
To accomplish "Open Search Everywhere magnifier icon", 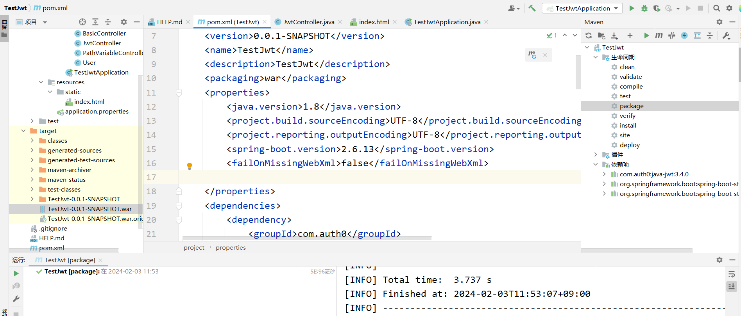I will [716, 8].
